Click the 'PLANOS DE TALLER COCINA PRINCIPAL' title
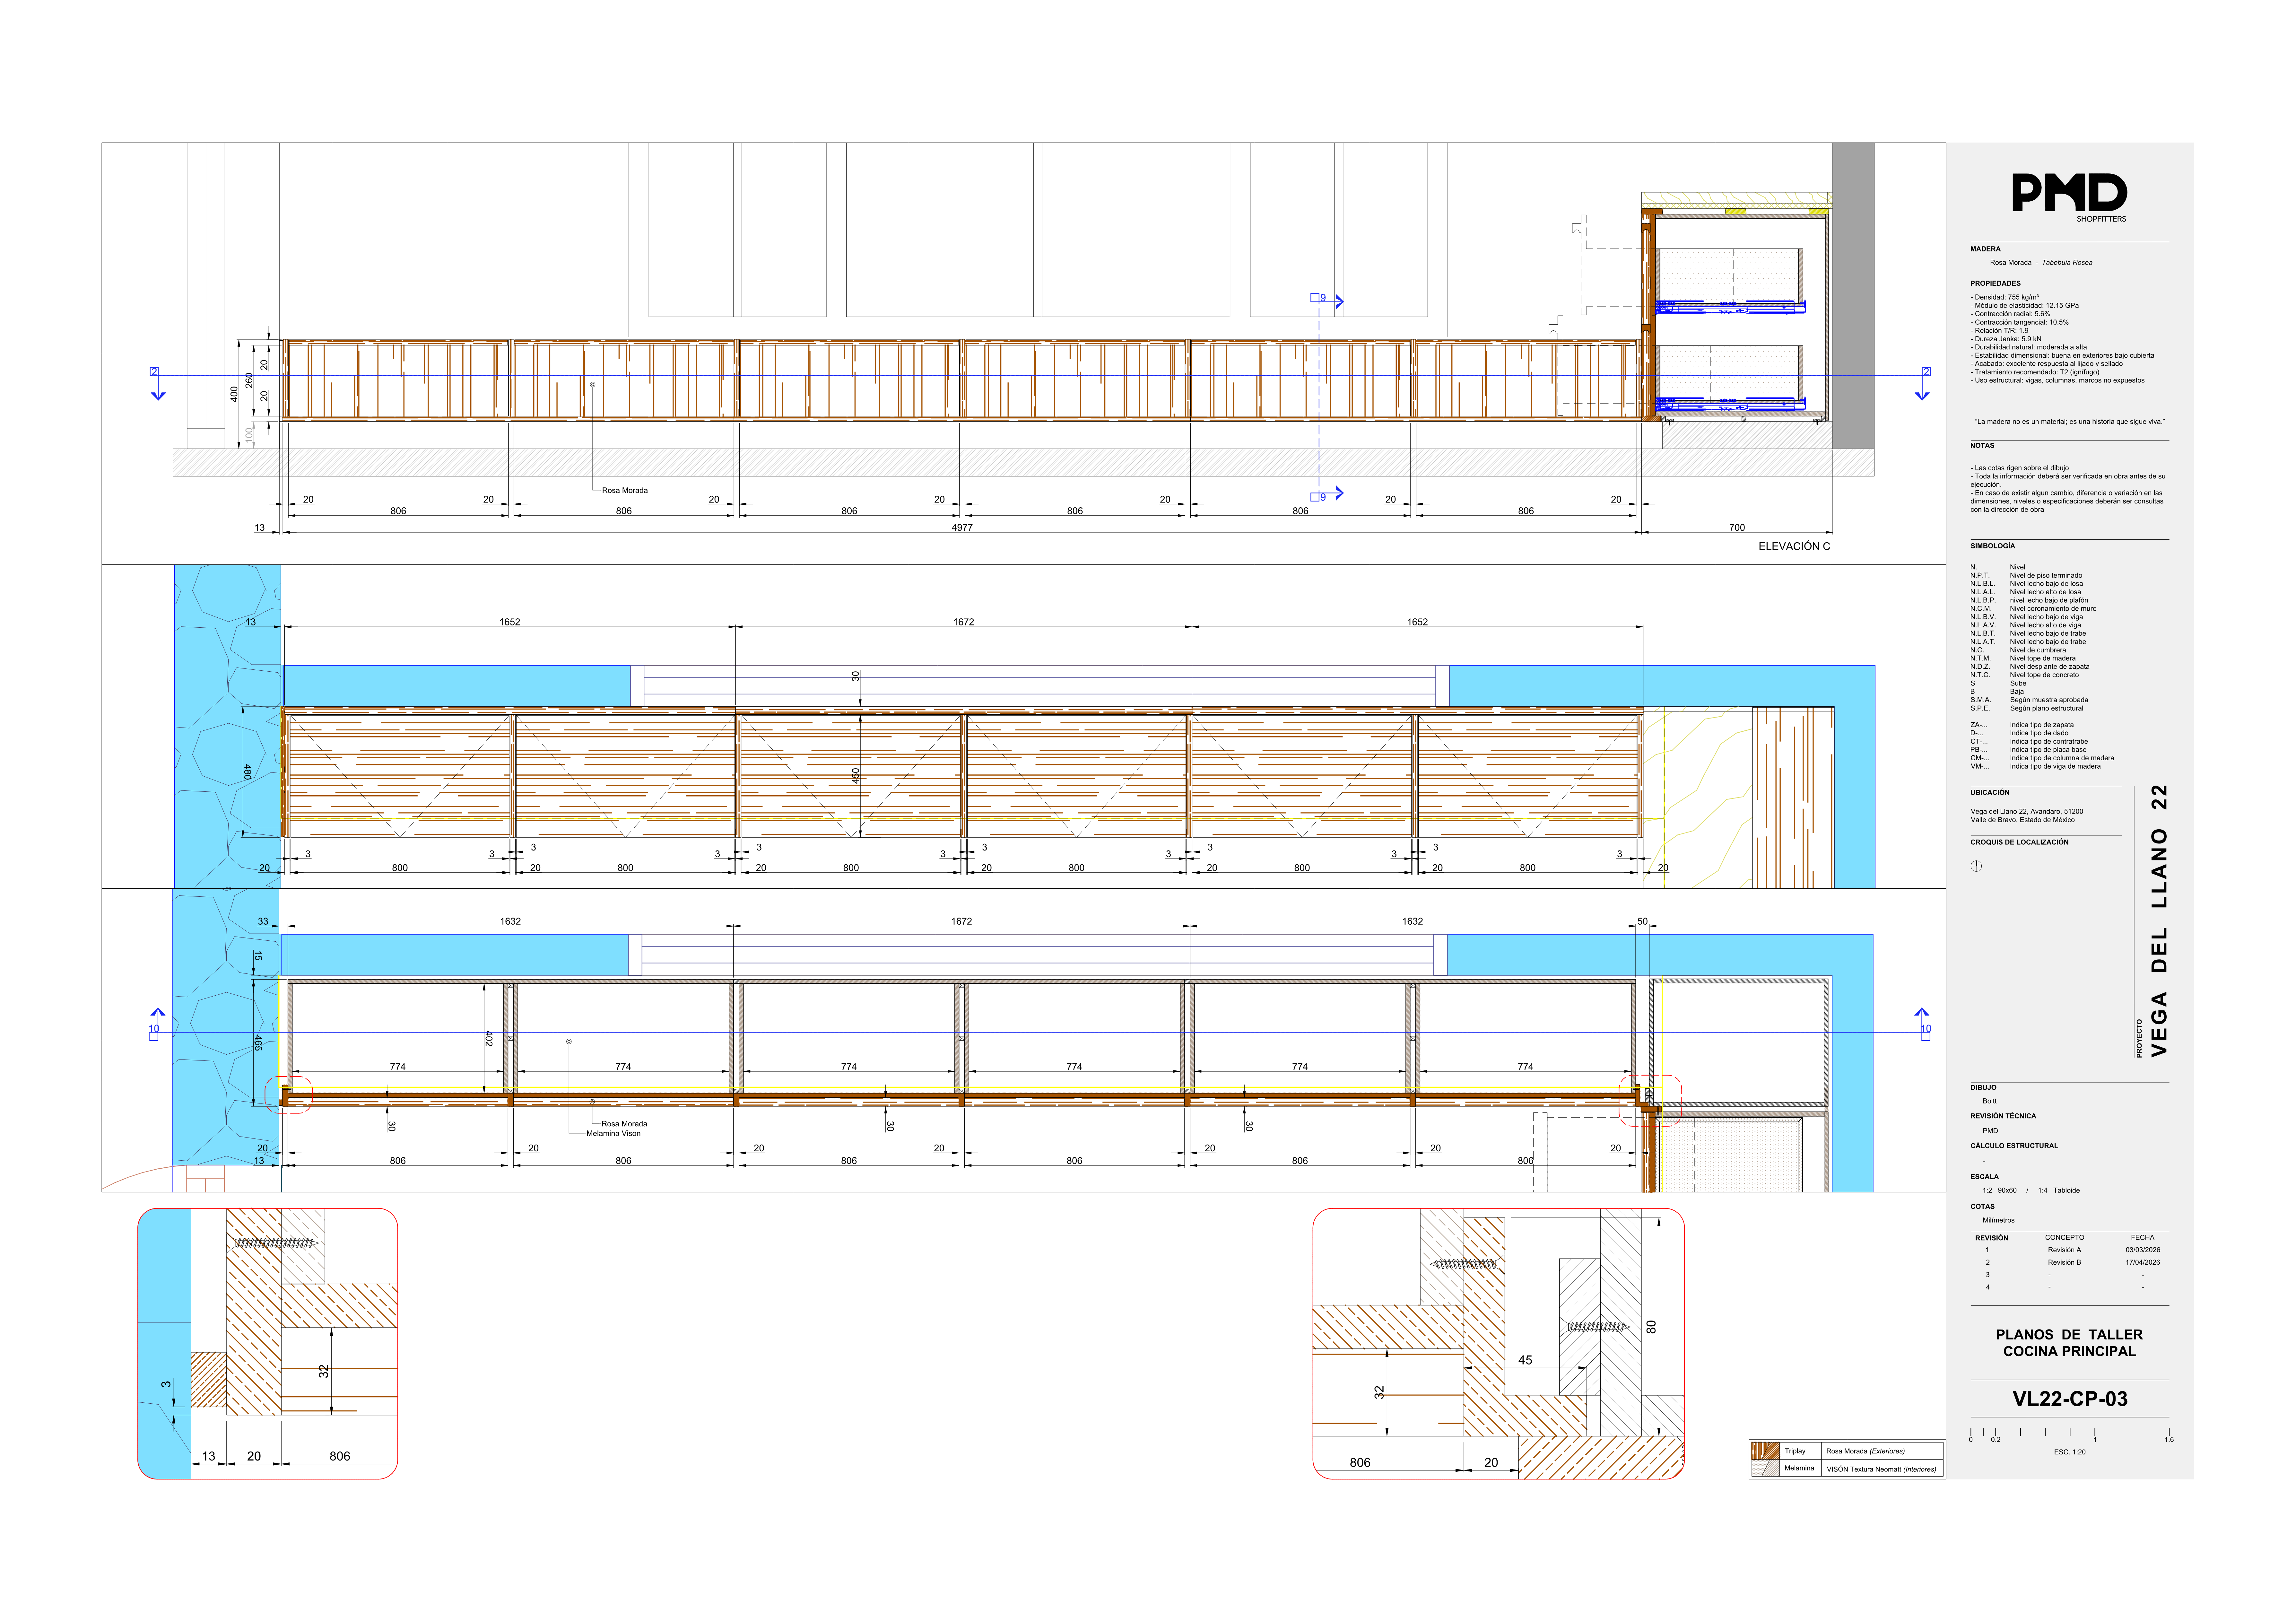 pyautogui.click(x=2069, y=1343)
